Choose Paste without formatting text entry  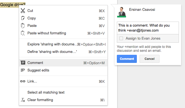[x=47, y=33]
